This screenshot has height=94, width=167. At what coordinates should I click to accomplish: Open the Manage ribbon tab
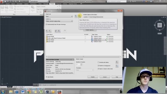click(x=46, y=4)
